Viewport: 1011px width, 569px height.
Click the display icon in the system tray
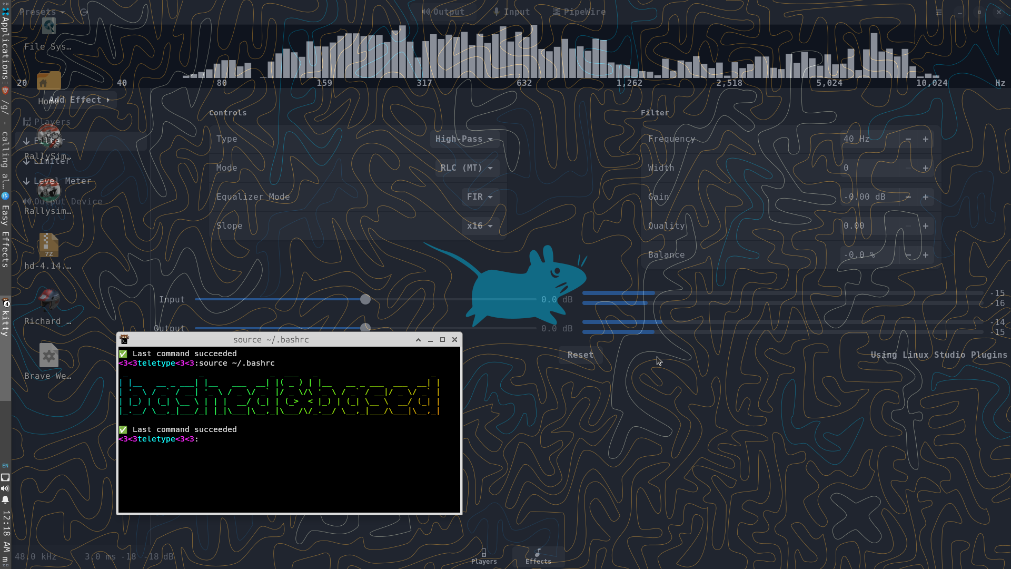[x=5, y=477]
